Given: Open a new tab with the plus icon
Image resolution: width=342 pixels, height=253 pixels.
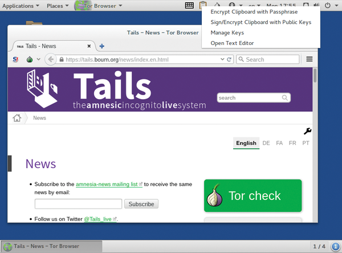Looking at the screenshot, I should [102, 46].
